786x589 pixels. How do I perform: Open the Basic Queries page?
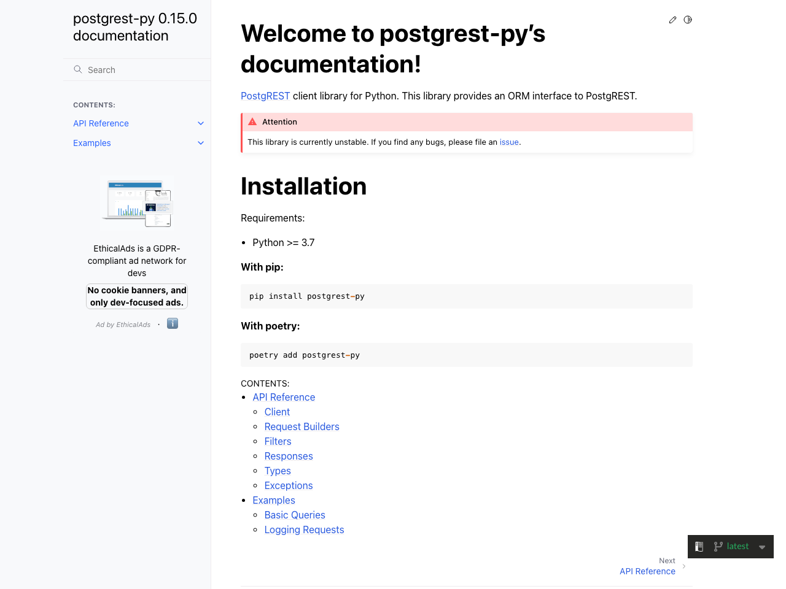point(295,515)
